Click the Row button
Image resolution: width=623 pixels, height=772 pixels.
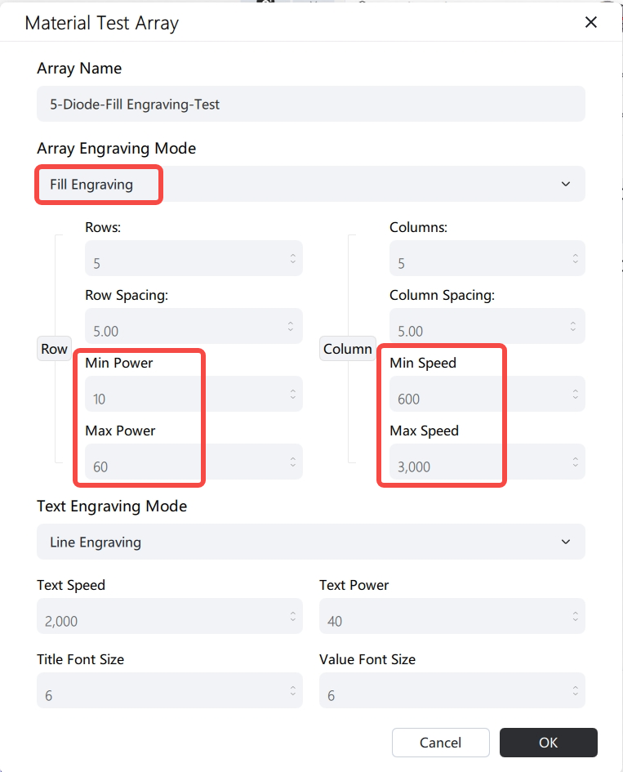(54, 349)
